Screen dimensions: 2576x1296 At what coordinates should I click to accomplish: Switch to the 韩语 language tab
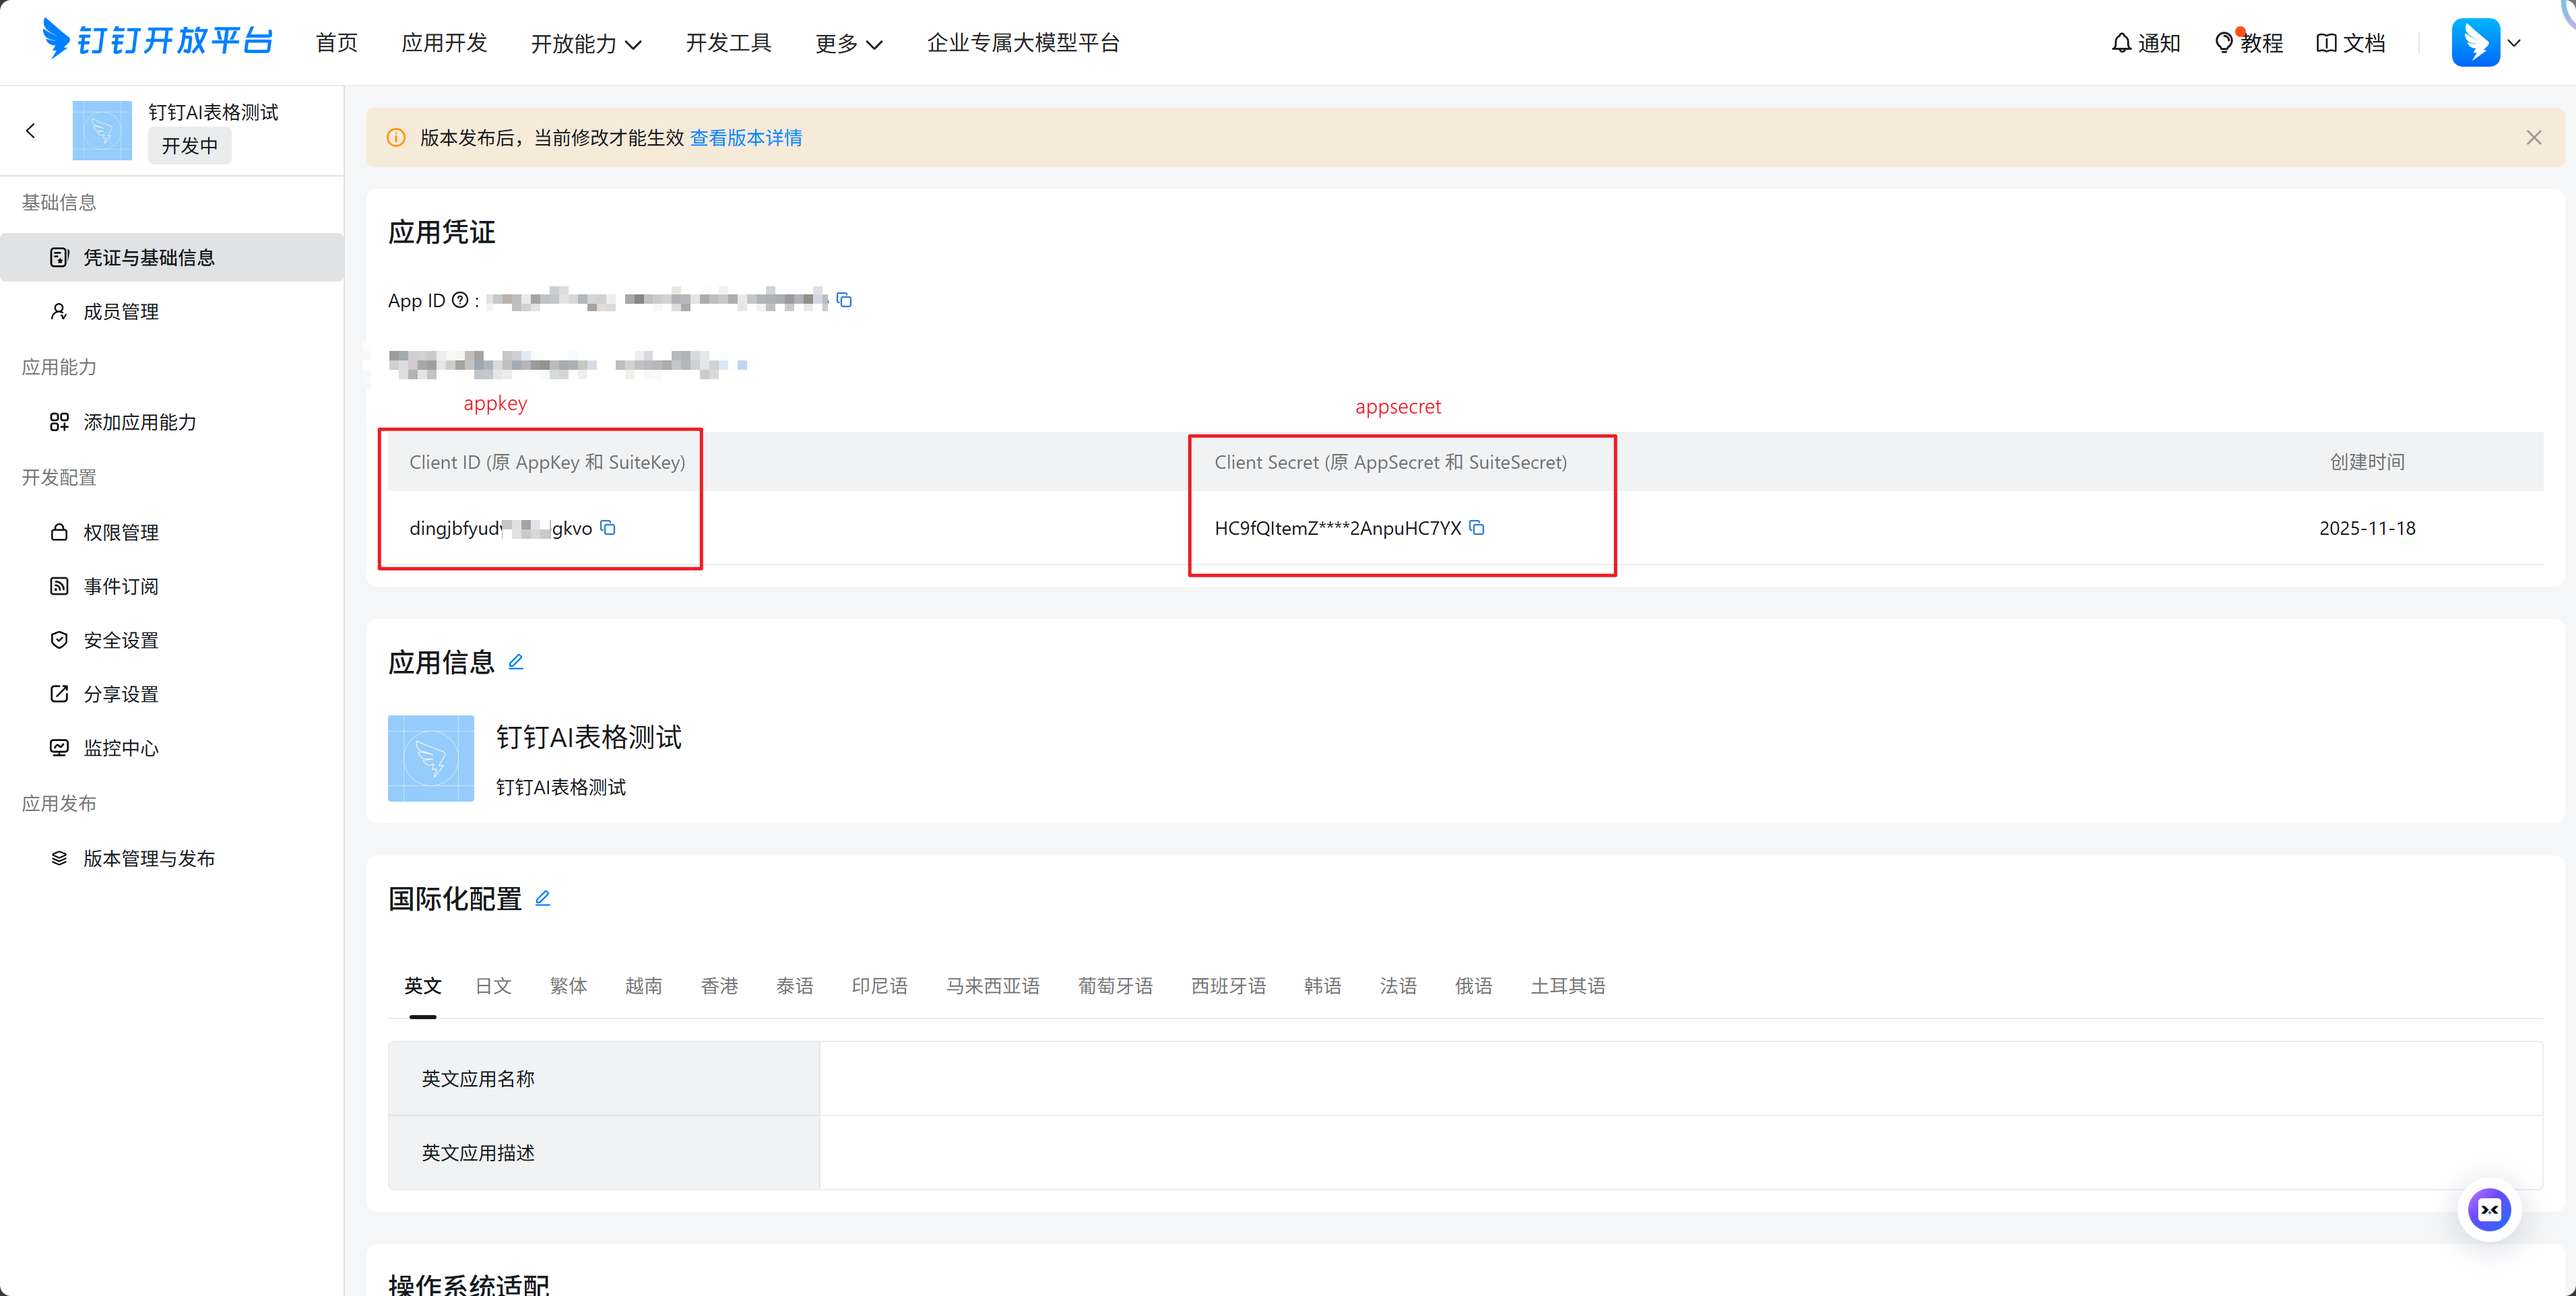coord(1322,986)
